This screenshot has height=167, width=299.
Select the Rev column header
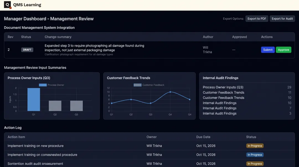pyautogui.click(x=11, y=37)
